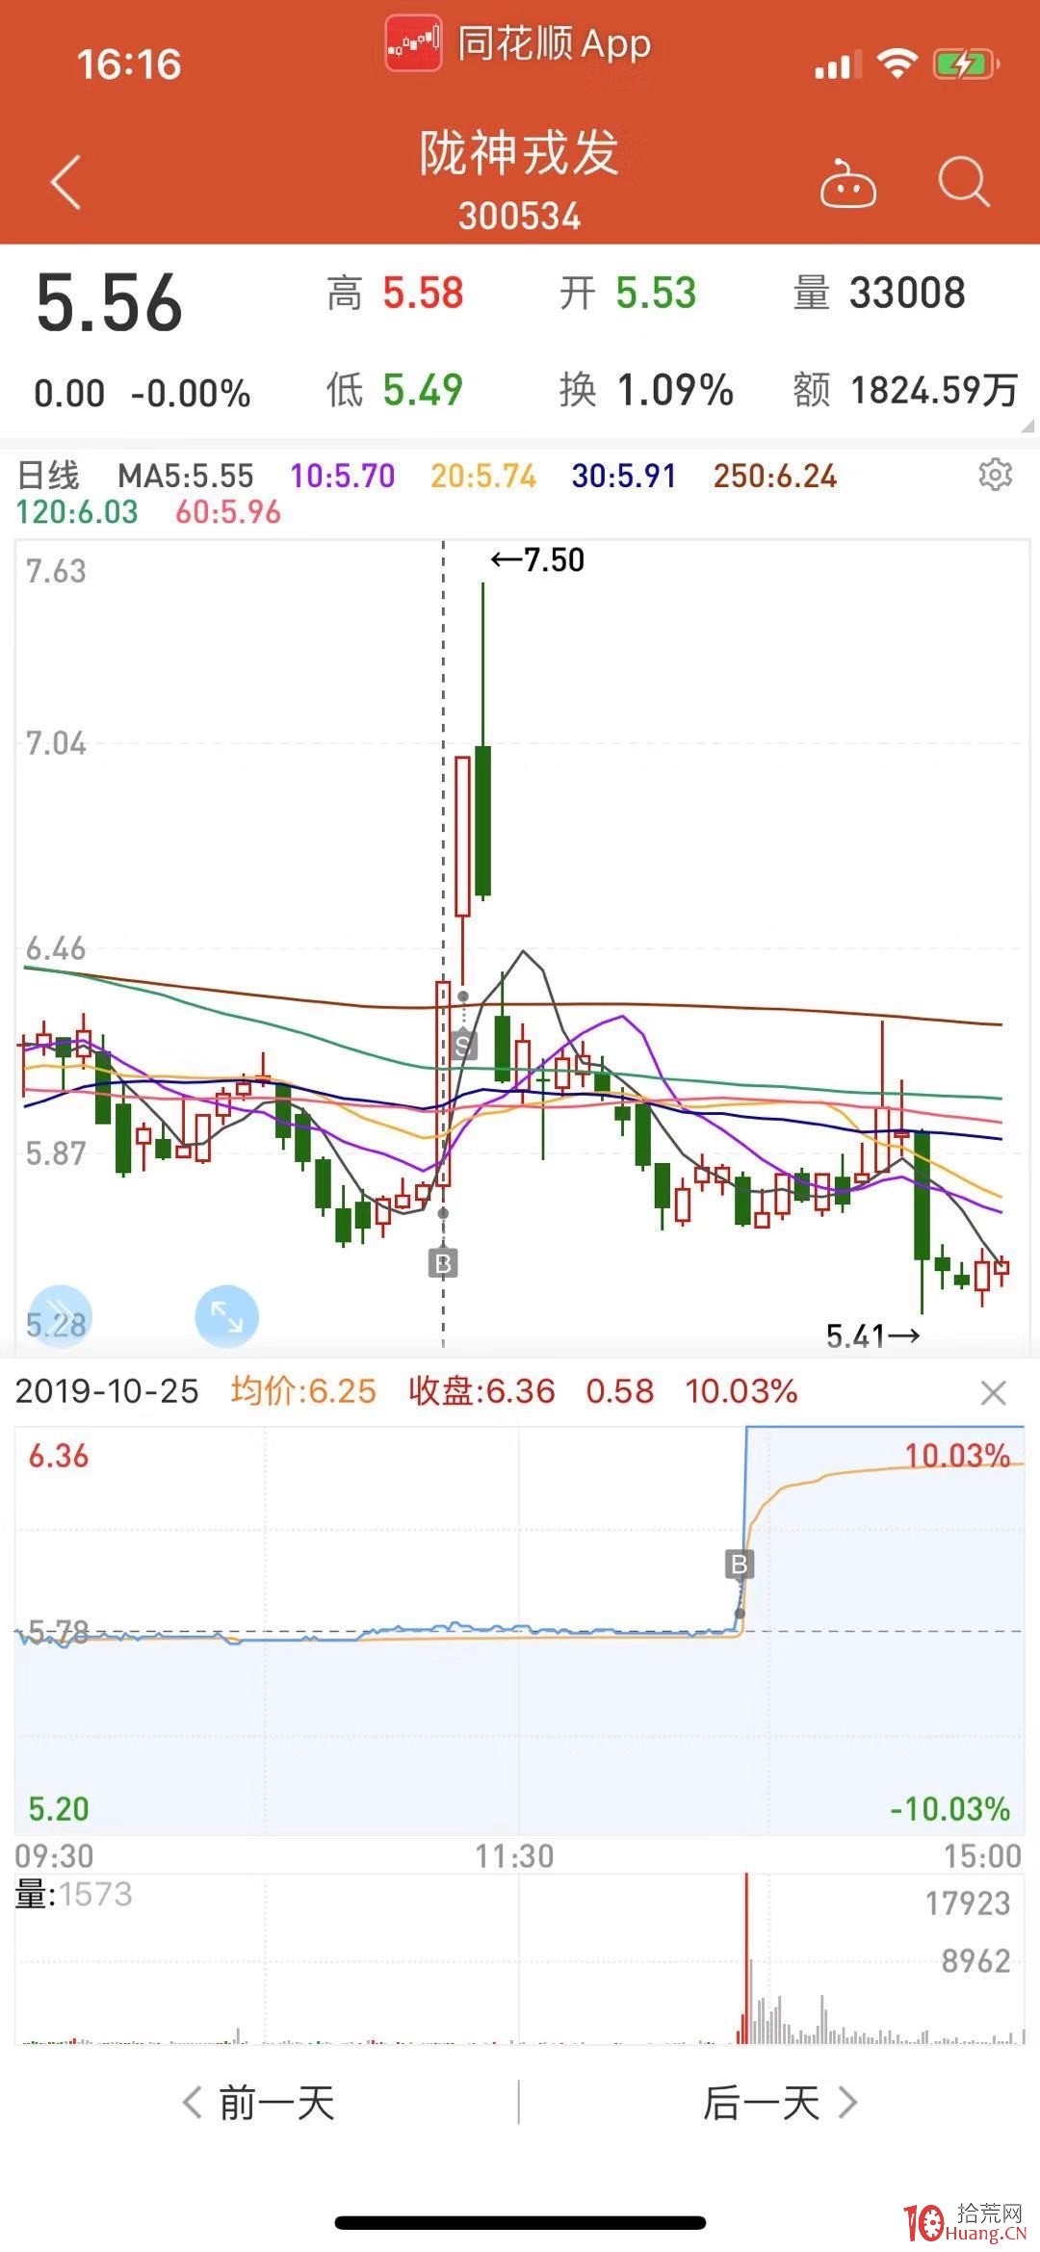The image size is (1040, 2252).
Task: Tap the current price 5.56
Action: tap(109, 303)
